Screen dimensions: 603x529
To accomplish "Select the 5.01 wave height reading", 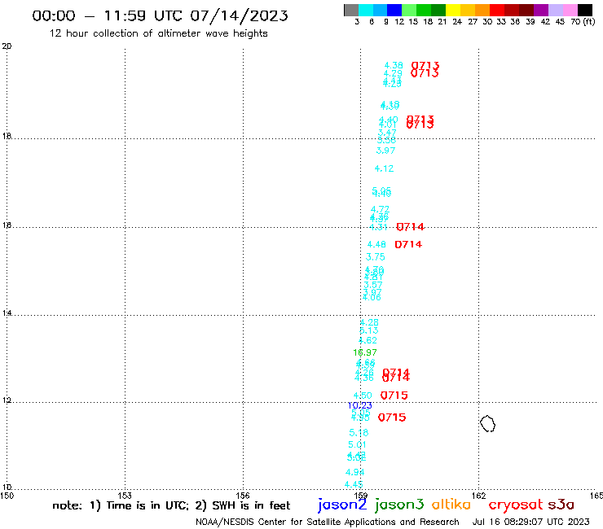I will [x=357, y=444].
